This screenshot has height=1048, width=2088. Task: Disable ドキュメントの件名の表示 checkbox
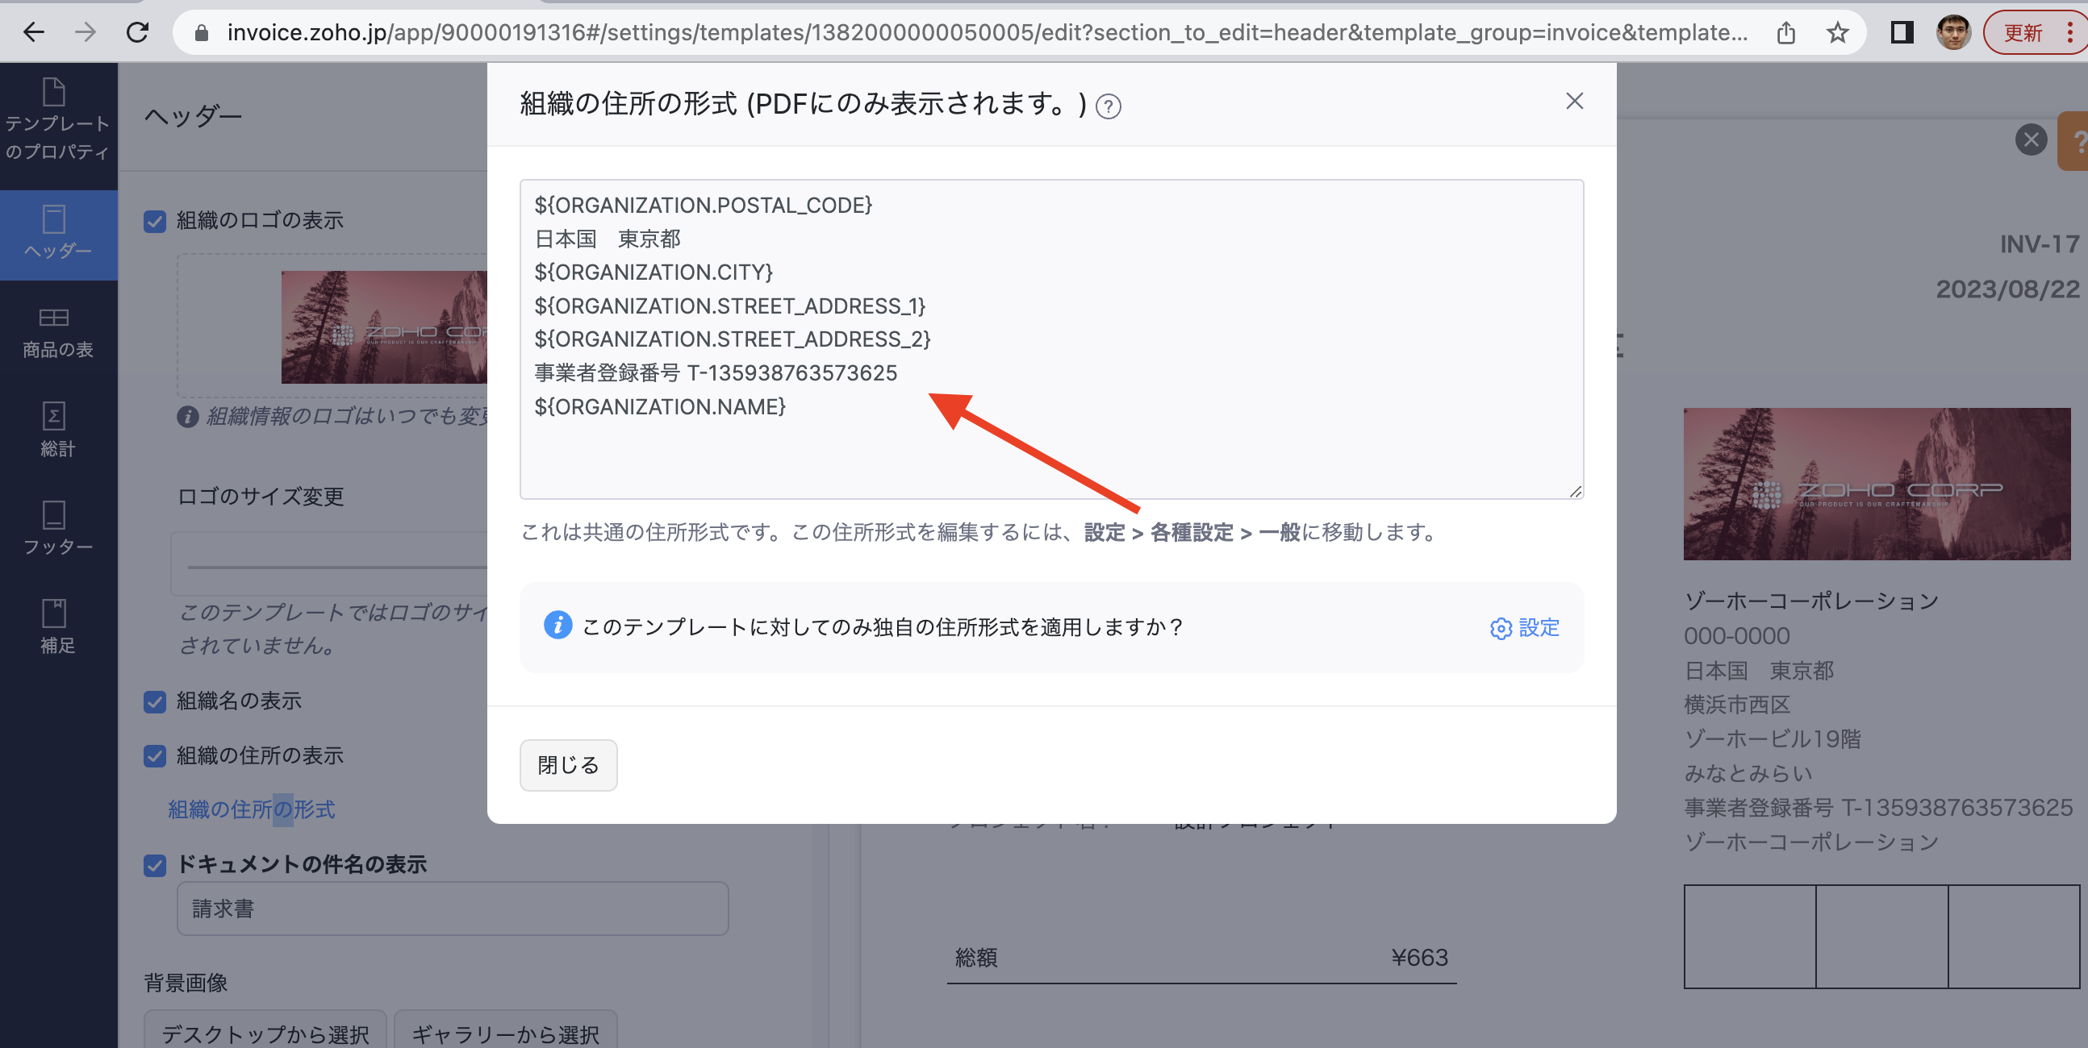point(155,865)
